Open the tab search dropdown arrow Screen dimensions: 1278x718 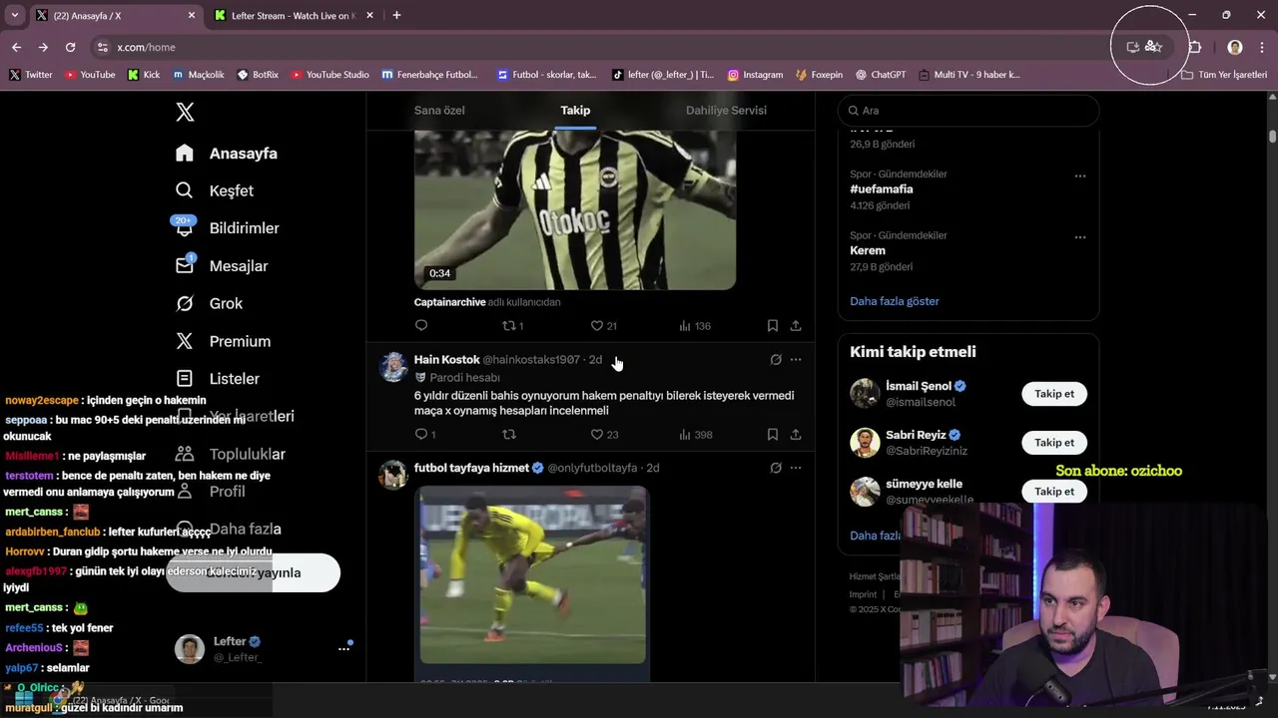14,15
